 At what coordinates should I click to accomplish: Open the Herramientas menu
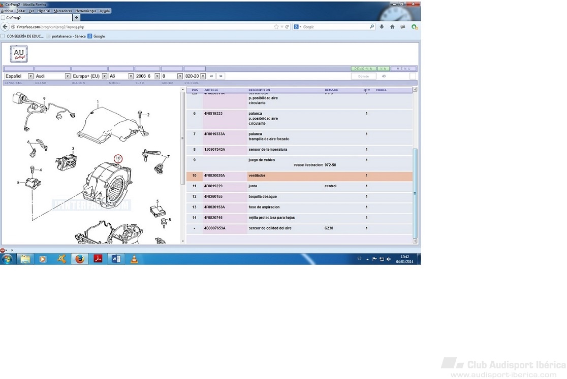click(86, 11)
